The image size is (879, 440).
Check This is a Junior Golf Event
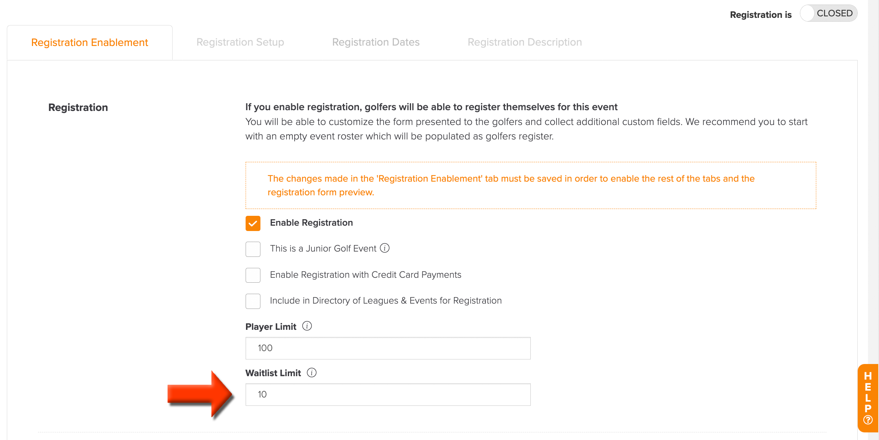(253, 249)
